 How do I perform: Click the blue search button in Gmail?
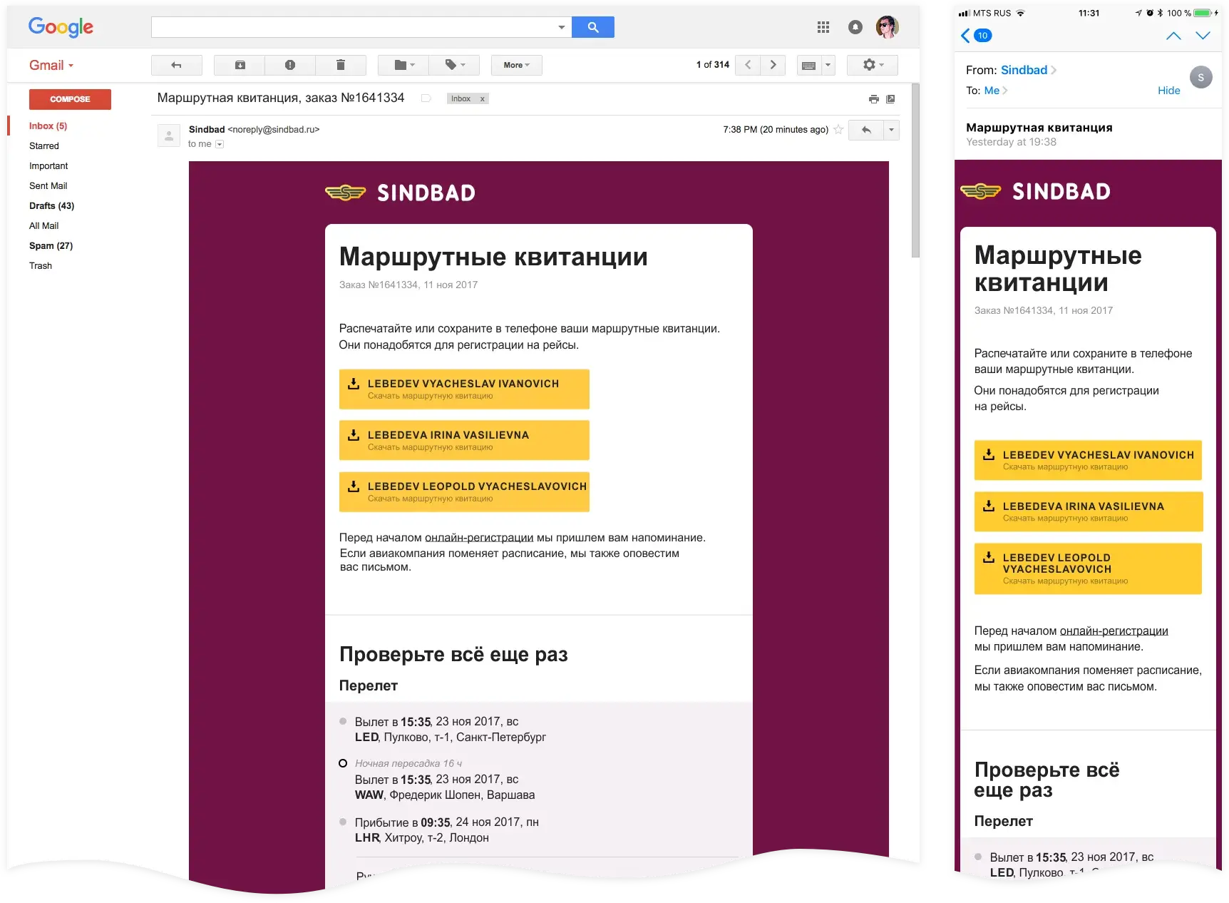click(593, 27)
